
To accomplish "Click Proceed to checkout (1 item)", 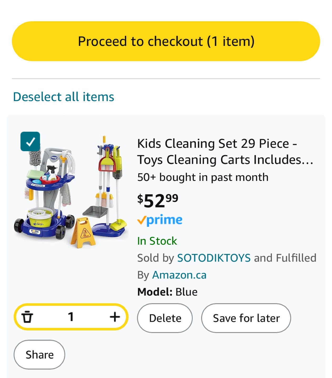I will 166,41.
